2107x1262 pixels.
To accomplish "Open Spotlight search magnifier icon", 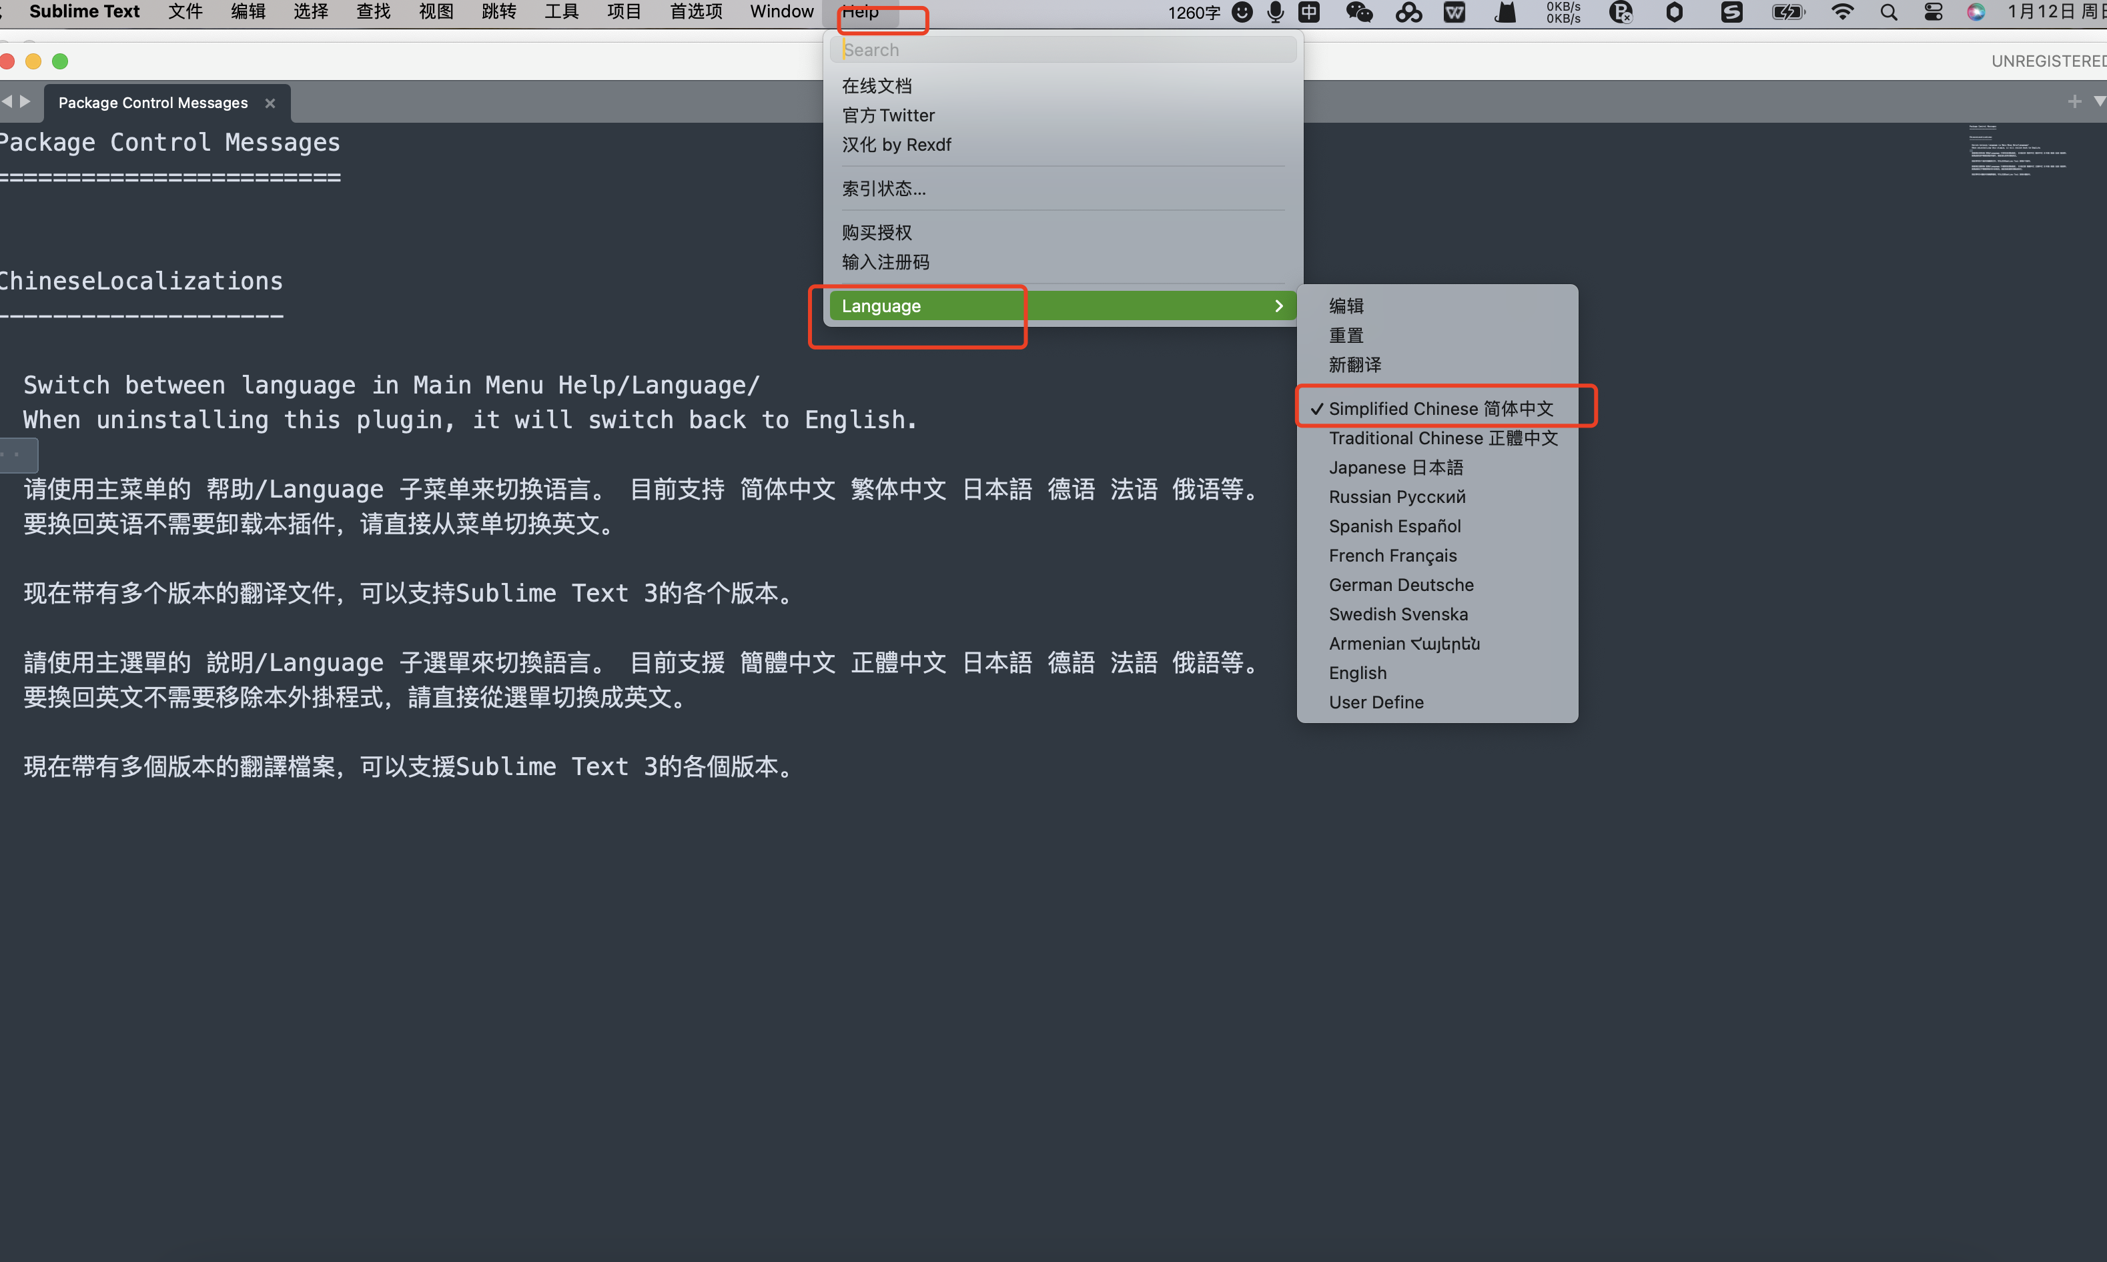I will 1888,12.
